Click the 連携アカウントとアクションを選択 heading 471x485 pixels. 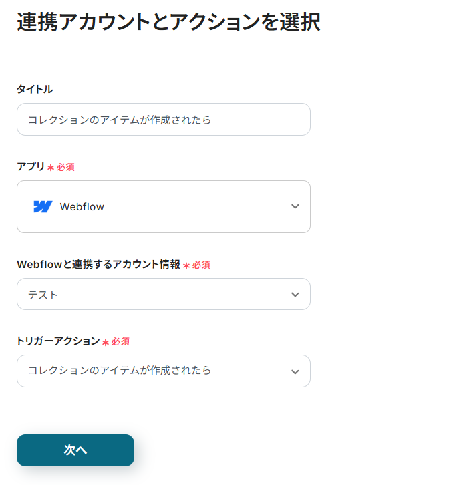click(x=168, y=22)
